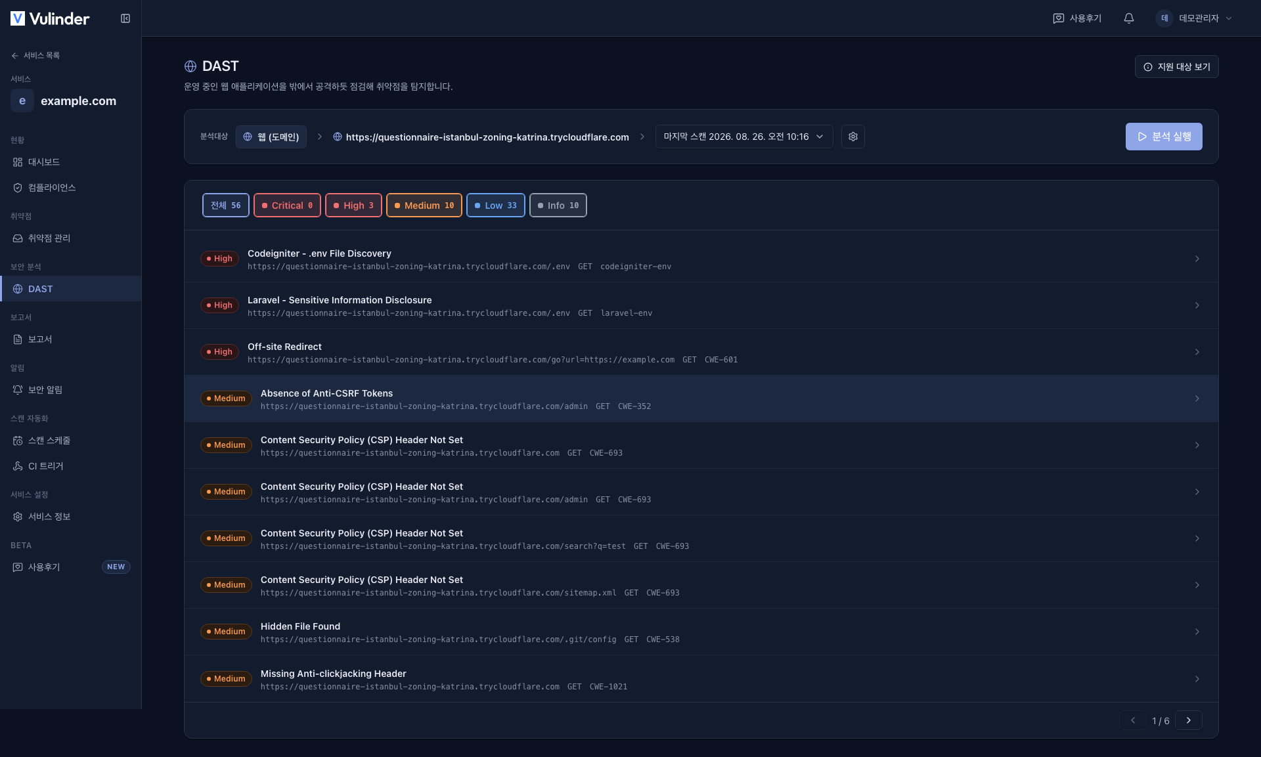Open 보안 알림 in sidebar

71,390
